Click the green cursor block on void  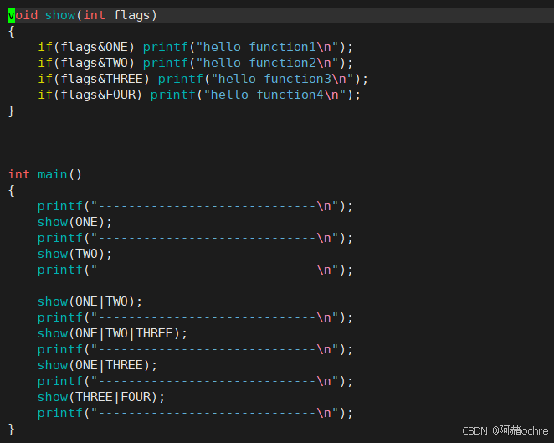coord(12,15)
